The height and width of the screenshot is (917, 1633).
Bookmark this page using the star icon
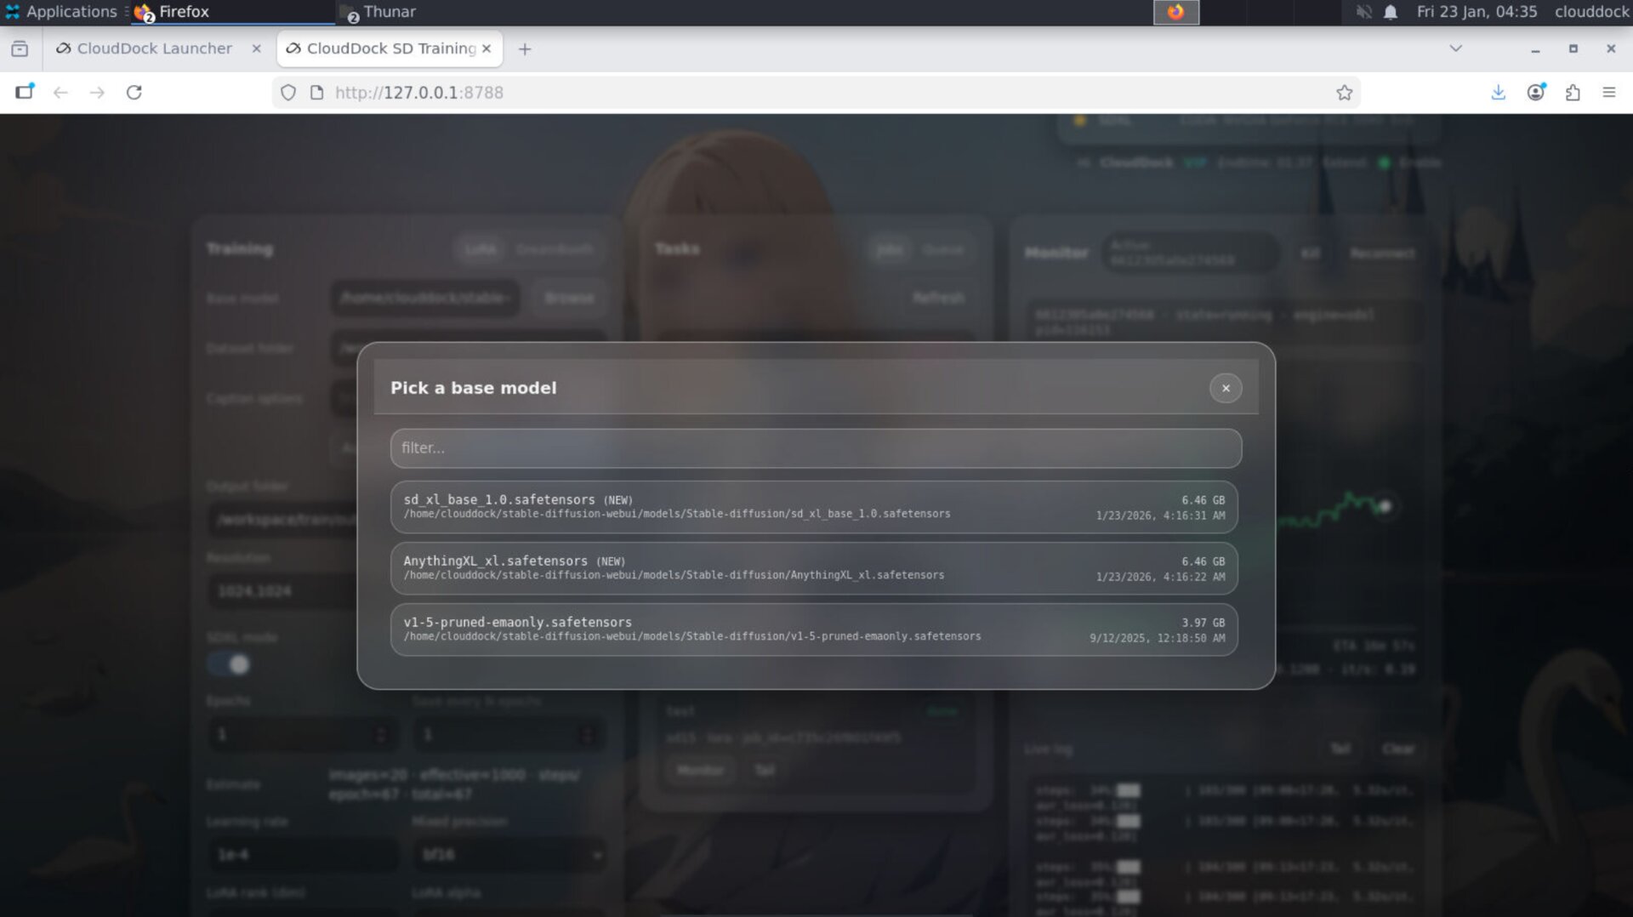coord(1345,93)
